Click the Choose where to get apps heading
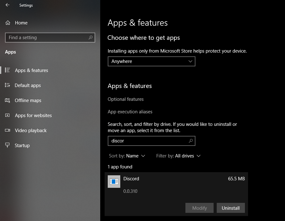 pyautogui.click(x=143, y=38)
